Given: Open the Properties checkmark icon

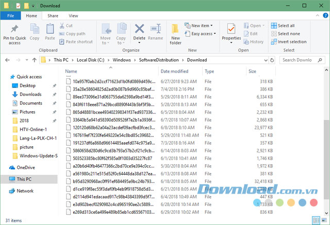Looking at the screenshot, I should click(232, 29).
